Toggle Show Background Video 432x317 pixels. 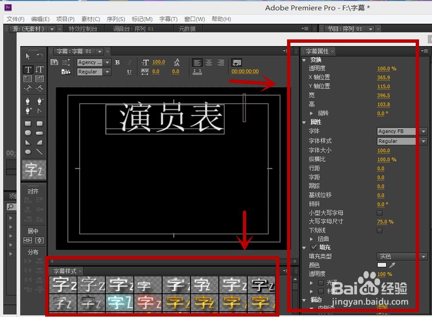click(x=236, y=63)
